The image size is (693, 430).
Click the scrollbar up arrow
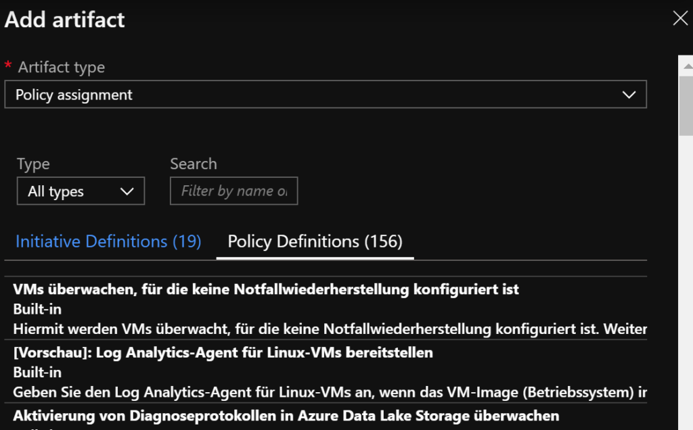coord(688,66)
